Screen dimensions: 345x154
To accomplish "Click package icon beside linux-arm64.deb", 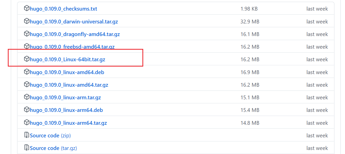I will (x=27, y=110).
